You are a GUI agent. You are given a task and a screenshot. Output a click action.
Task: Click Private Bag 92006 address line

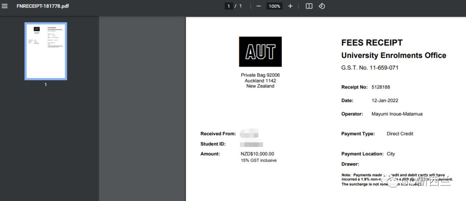pos(260,75)
